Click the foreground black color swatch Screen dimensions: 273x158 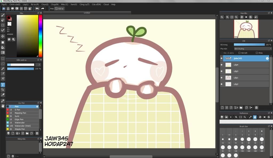pos(9,18)
